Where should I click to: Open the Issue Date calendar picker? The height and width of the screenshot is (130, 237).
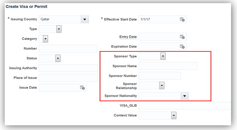(x=82, y=88)
